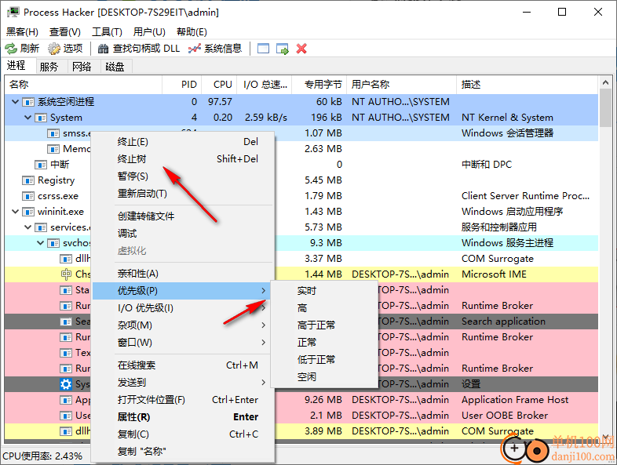This screenshot has width=617, height=465.
Task: Open System Information (系统信息) graph icon
Action: [195, 49]
